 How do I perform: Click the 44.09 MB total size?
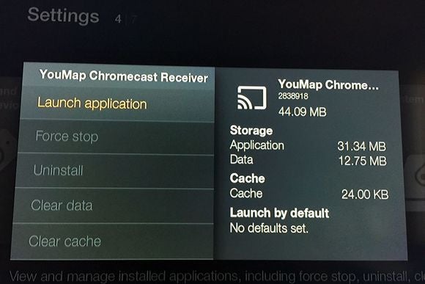pyautogui.click(x=303, y=112)
